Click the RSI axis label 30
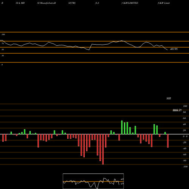The height and width of the screenshot is (189, 189). 3,56
